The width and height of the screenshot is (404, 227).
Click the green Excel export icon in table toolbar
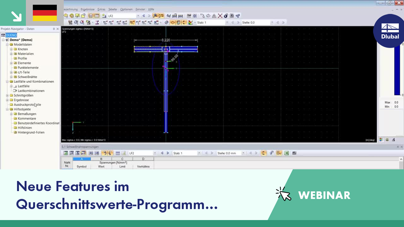pos(286,153)
